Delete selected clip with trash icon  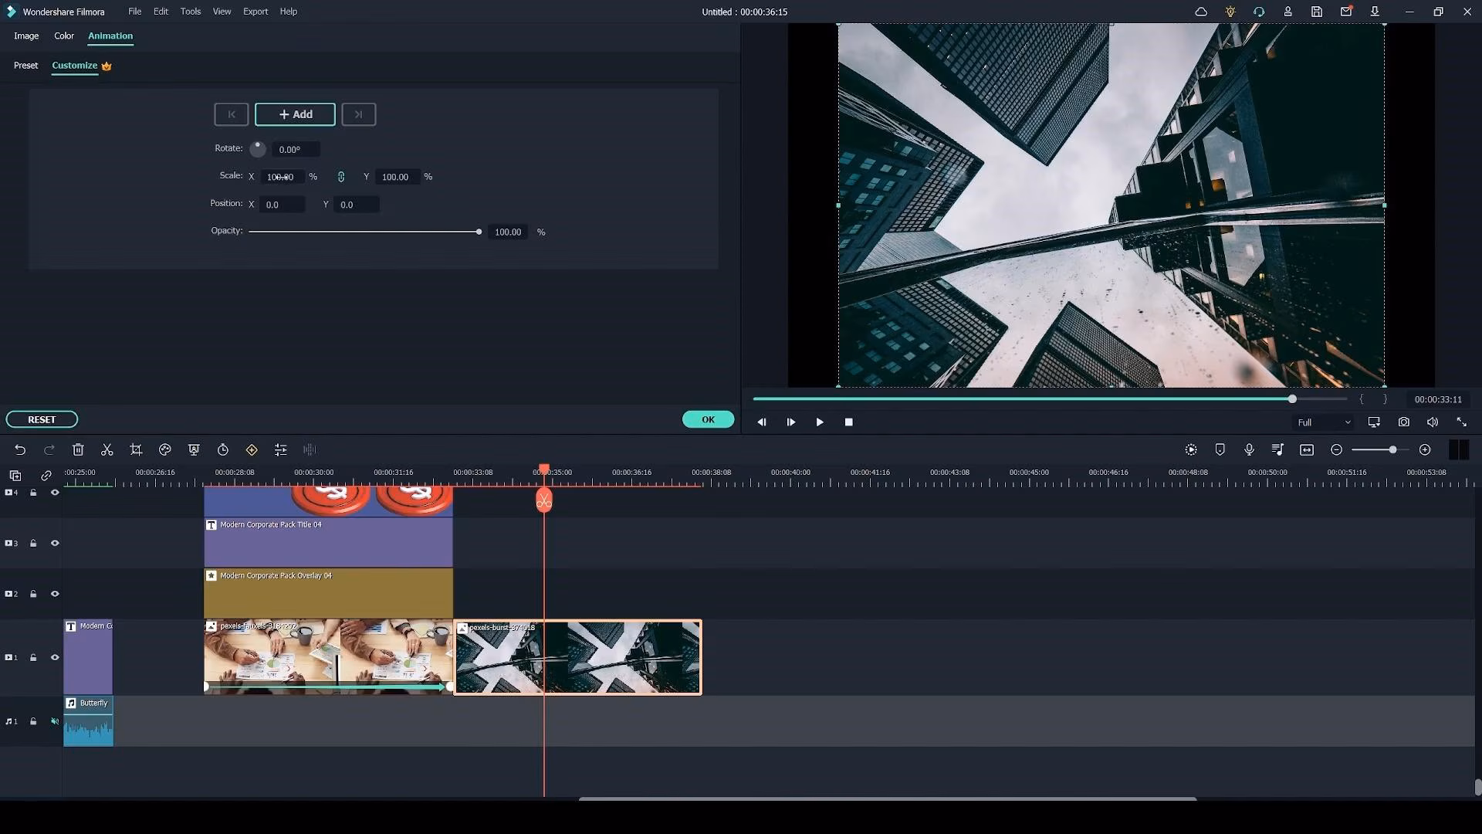point(78,449)
